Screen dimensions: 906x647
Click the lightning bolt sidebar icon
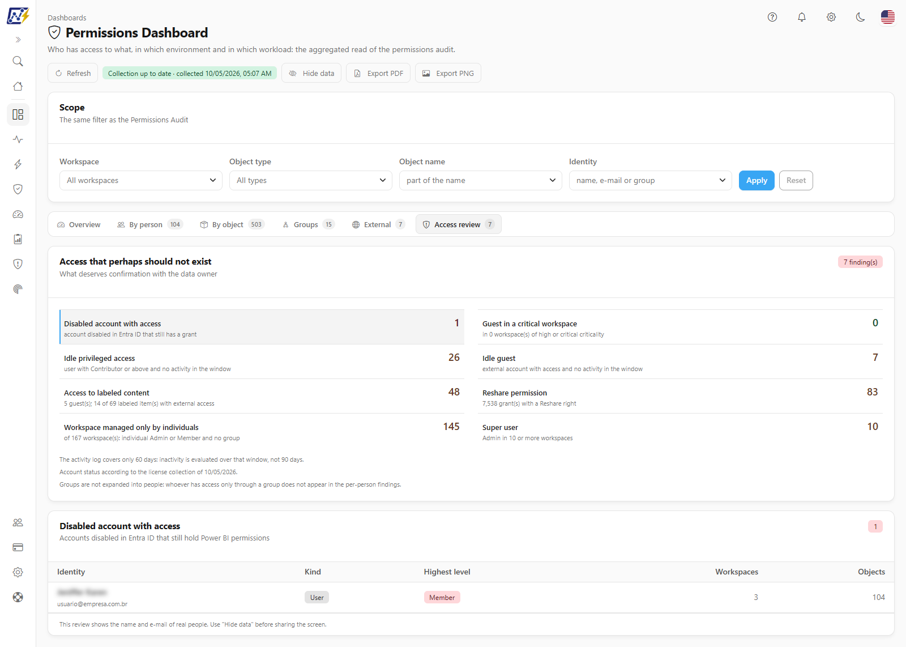(18, 164)
